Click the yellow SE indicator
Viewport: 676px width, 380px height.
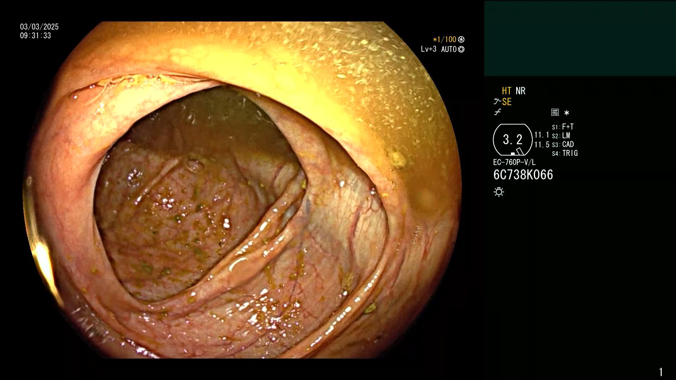coord(507,102)
